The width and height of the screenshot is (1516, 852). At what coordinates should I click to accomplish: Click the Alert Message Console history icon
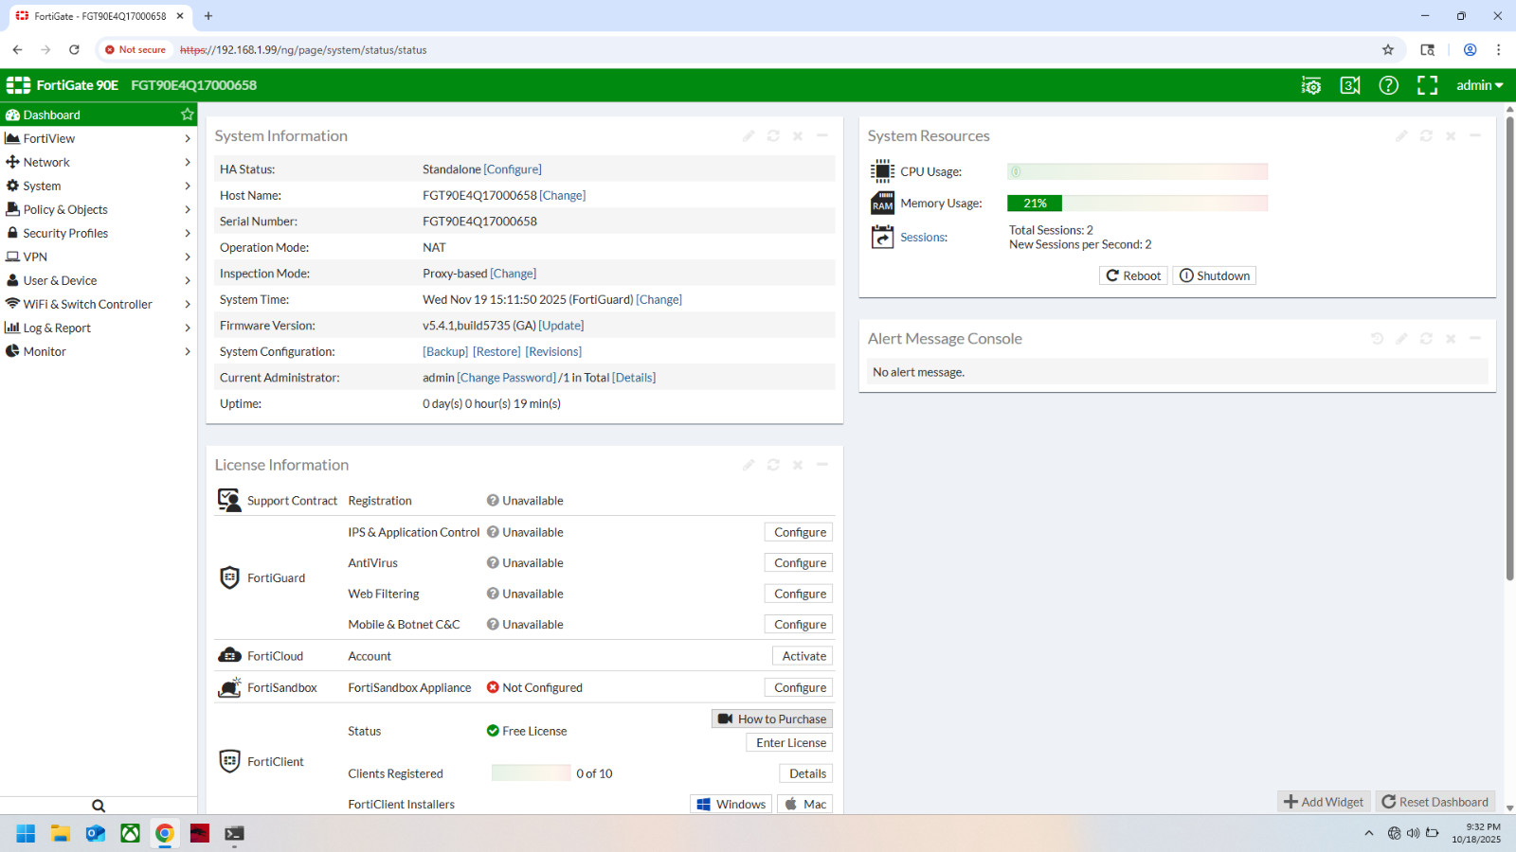1377,339
